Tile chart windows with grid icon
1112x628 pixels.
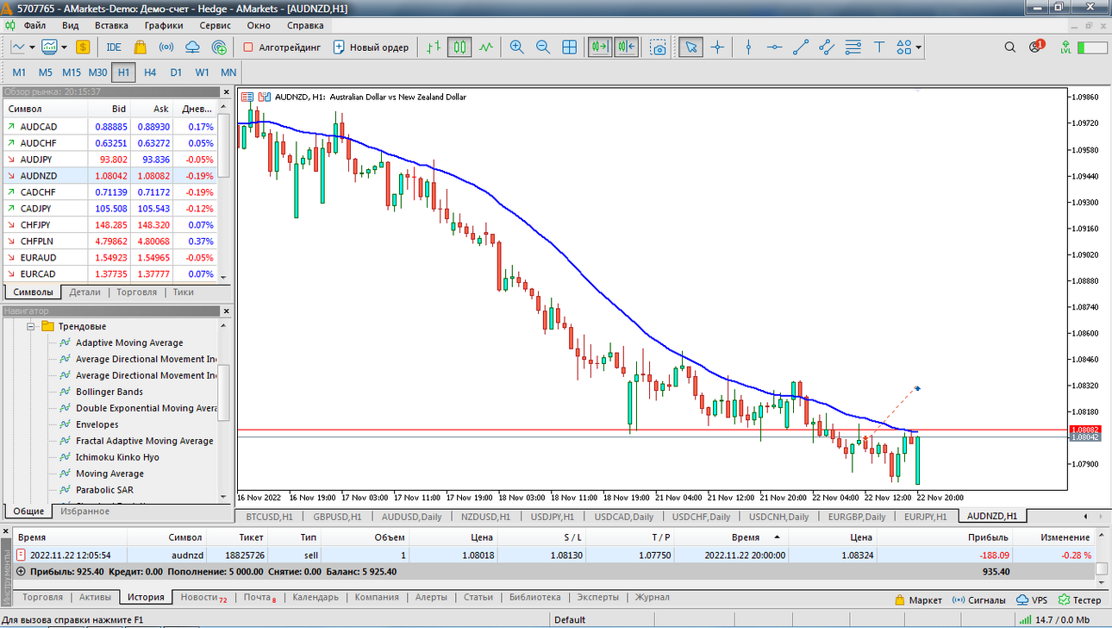[x=570, y=47]
